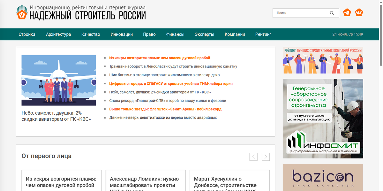Show next slide in От первого лица

266,157
